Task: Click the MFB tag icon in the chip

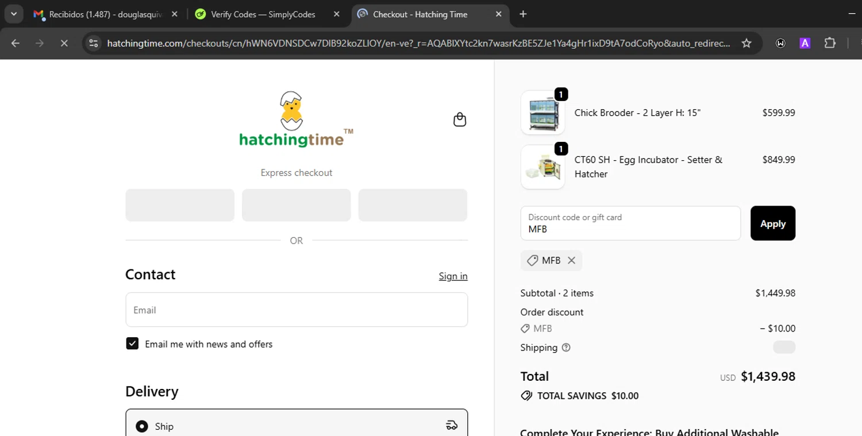Action: 532,260
